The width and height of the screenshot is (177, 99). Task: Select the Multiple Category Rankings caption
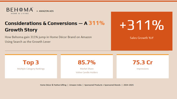point(31,69)
